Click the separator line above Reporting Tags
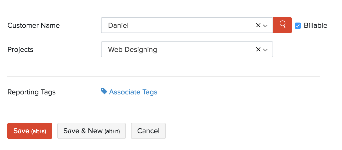Image resolution: width=342 pixels, height=150 pixels. pos(163,76)
